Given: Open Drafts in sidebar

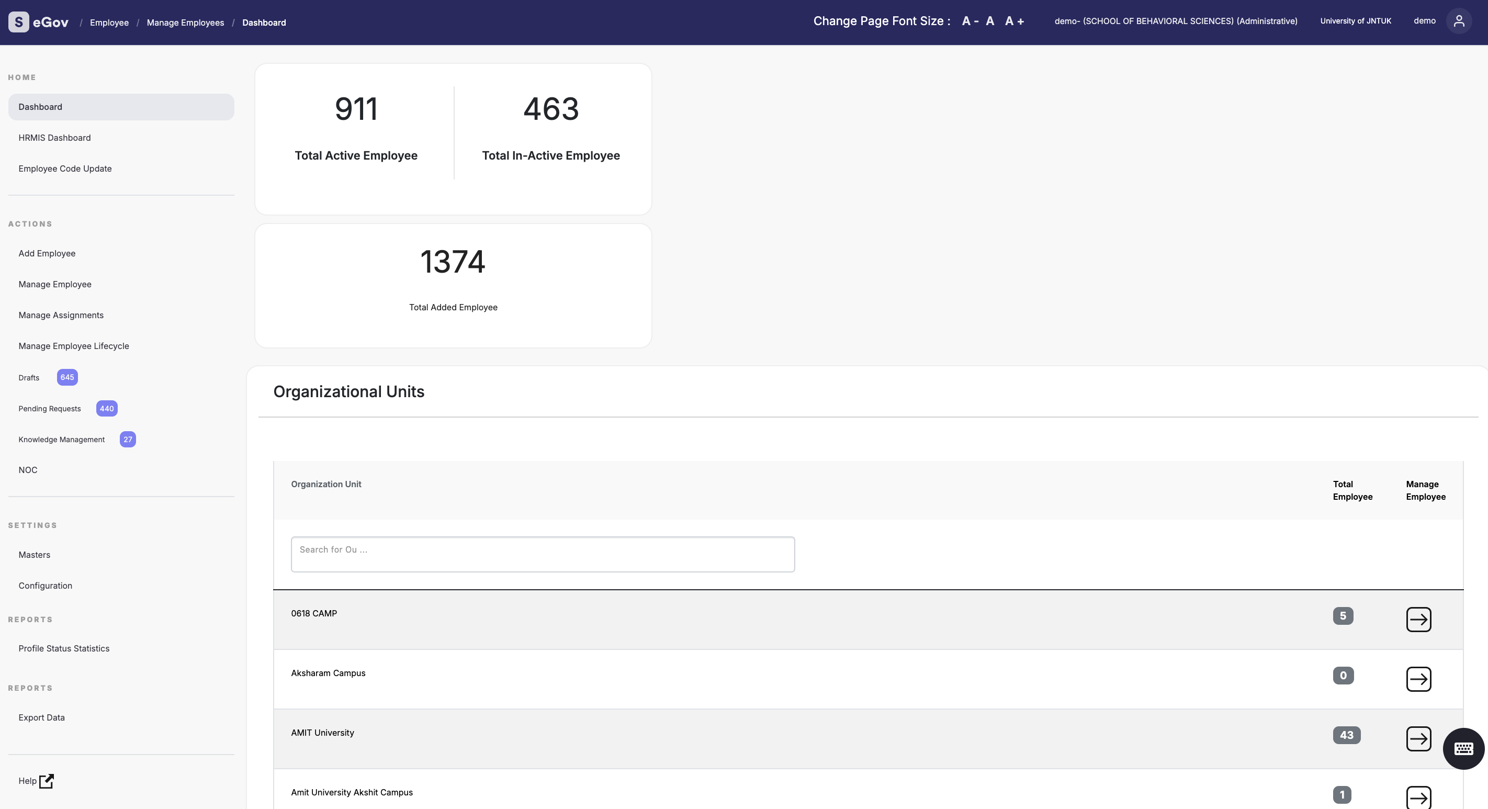Looking at the screenshot, I should tap(29, 378).
